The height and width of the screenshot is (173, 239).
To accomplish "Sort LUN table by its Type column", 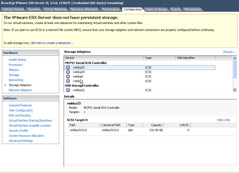I will tap(134, 125).
